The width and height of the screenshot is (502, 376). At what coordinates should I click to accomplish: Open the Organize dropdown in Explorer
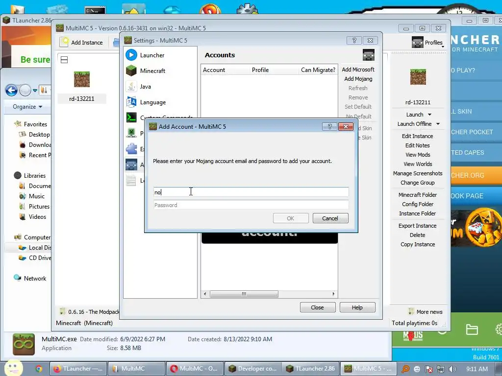tap(27, 106)
